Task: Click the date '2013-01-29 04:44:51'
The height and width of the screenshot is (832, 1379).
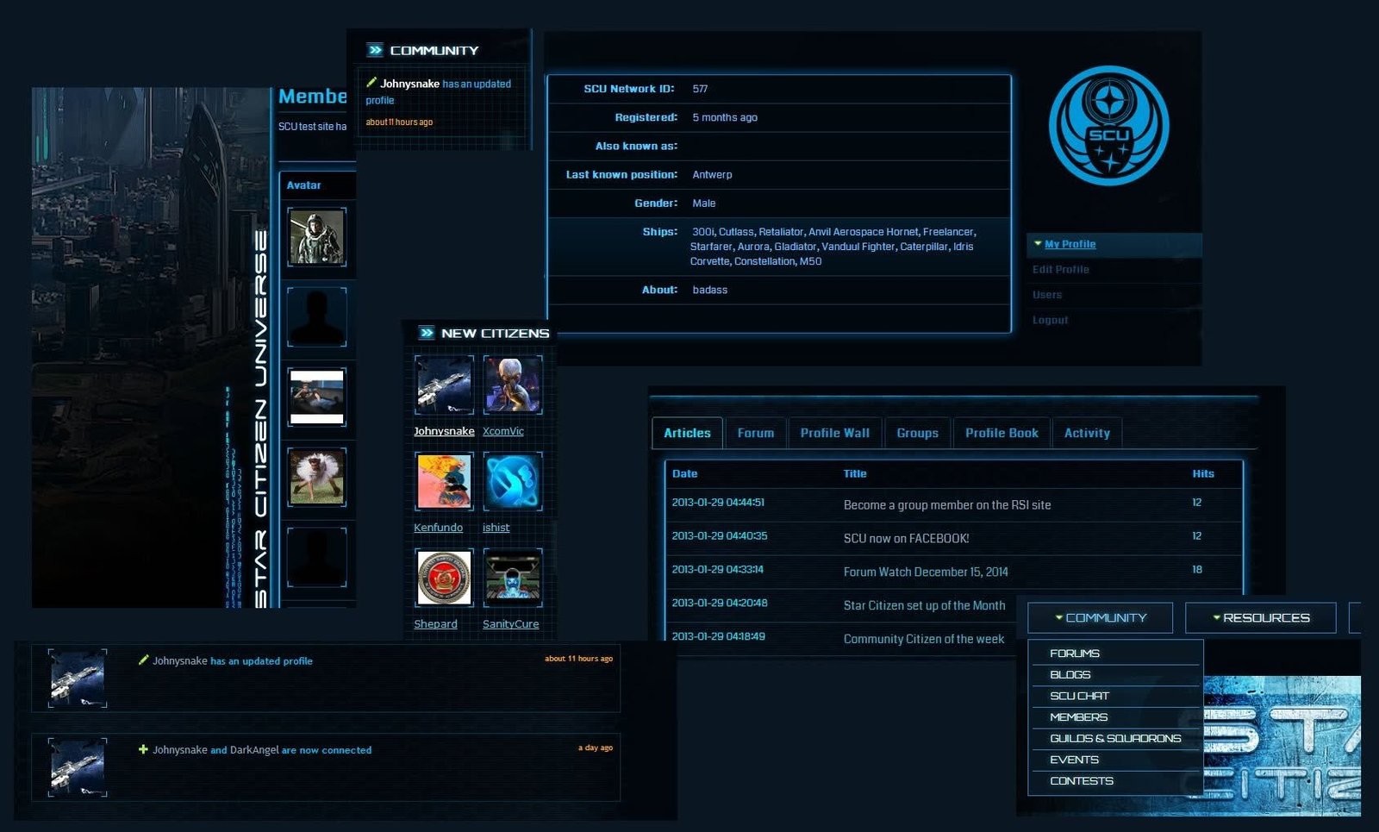Action: 718,502
